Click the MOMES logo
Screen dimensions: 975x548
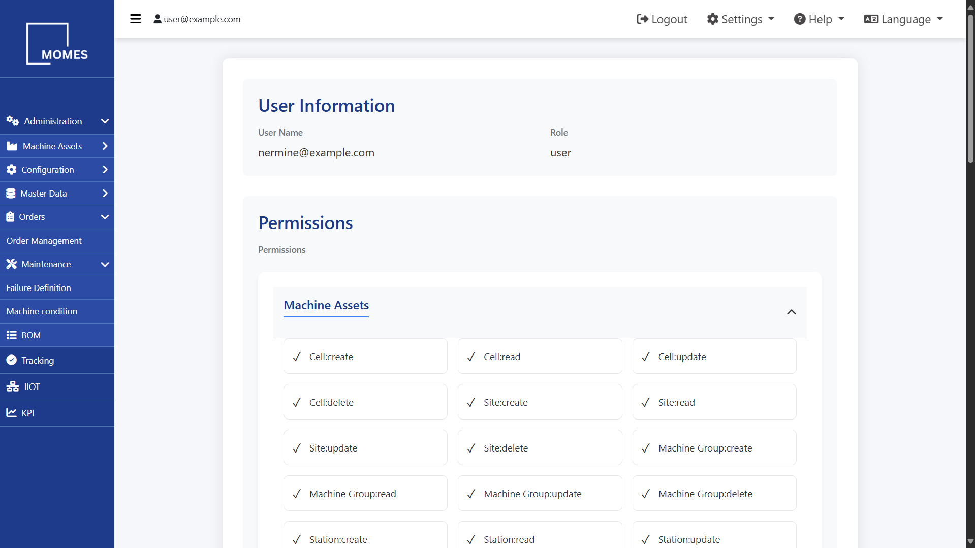pos(57,44)
